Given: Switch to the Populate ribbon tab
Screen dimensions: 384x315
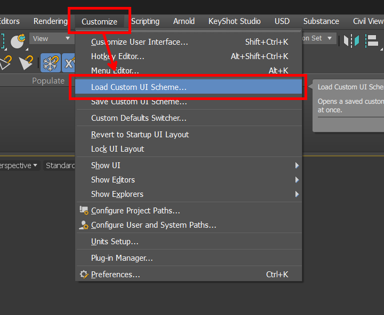Looking at the screenshot, I should (48, 81).
